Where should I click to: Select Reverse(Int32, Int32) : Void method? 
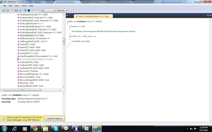pos(31,86)
